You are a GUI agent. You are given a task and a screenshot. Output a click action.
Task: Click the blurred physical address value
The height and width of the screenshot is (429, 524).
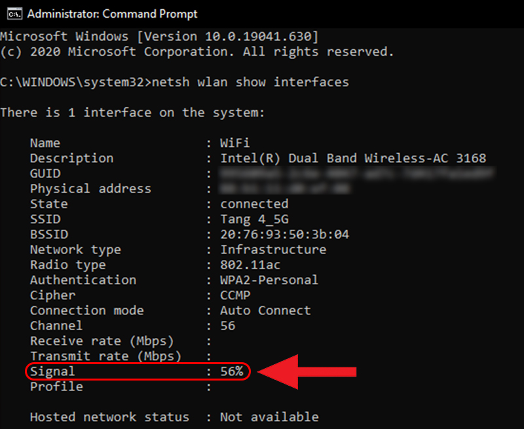pyautogui.click(x=284, y=189)
